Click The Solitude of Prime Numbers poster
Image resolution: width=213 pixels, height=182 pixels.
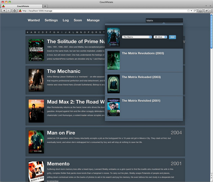(x=36, y=50)
